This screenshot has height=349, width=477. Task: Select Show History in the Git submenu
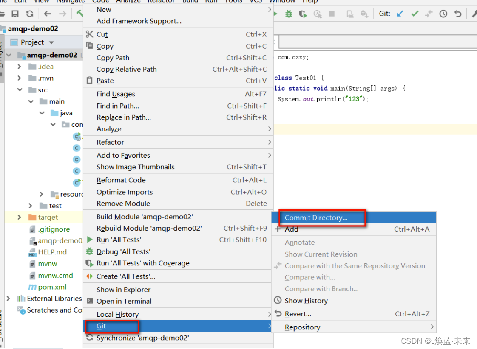306,301
